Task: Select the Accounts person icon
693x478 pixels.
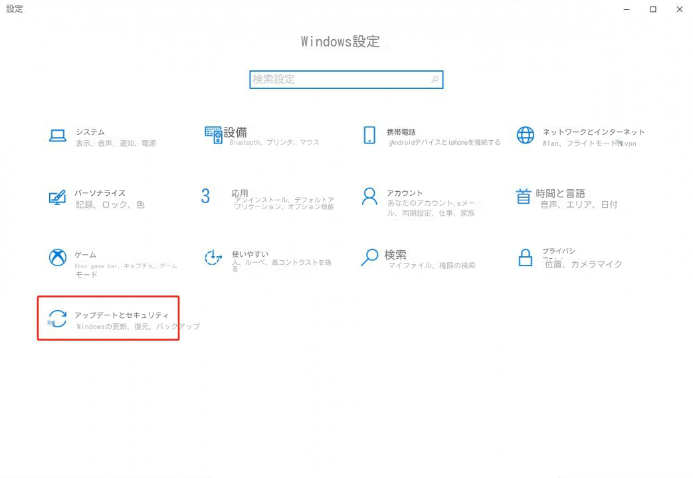Action: click(x=369, y=197)
